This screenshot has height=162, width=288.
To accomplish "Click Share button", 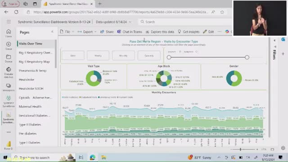I will click(x=107, y=32).
